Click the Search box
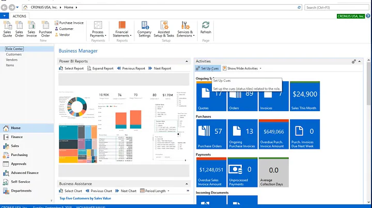372x208 pixels. click(337, 8)
